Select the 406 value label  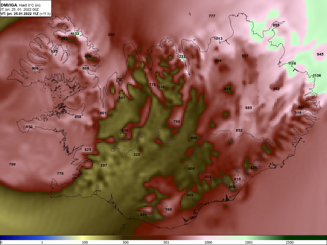coord(194,138)
